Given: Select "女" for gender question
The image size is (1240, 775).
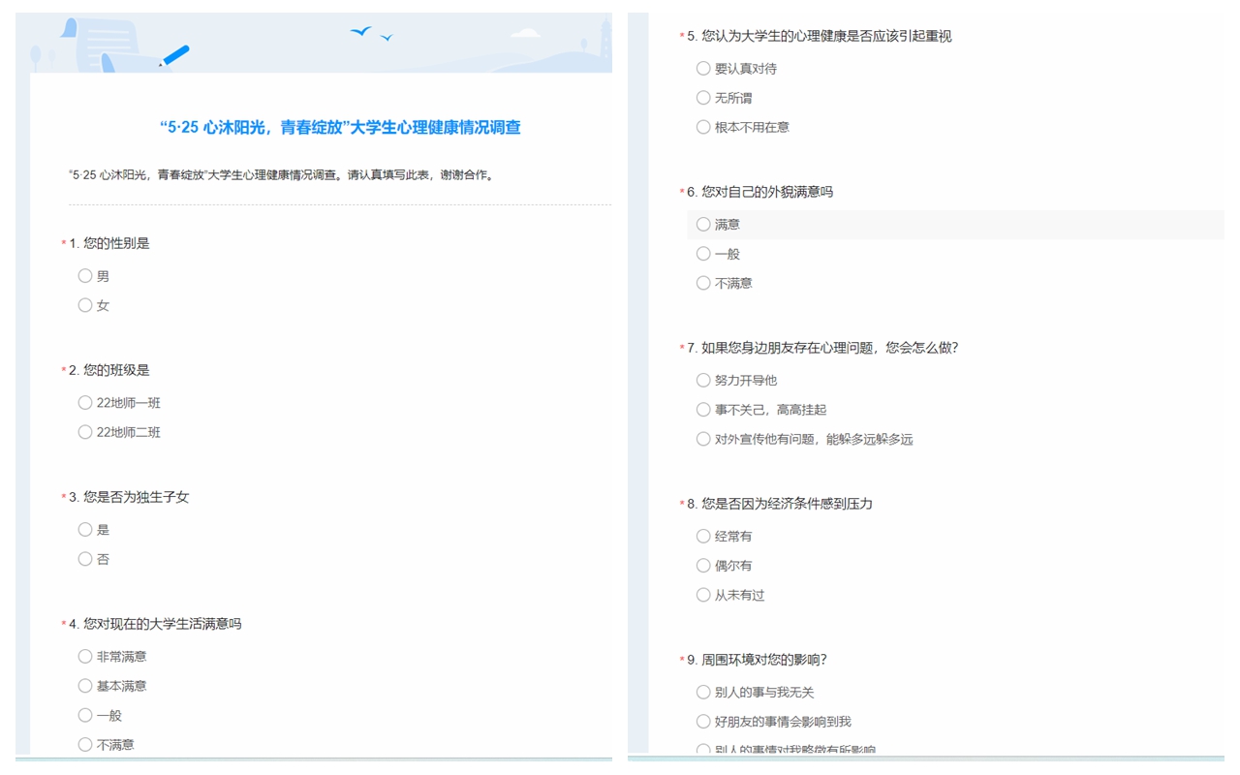Looking at the screenshot, I should pyautogui.click(x=85, y=305).
